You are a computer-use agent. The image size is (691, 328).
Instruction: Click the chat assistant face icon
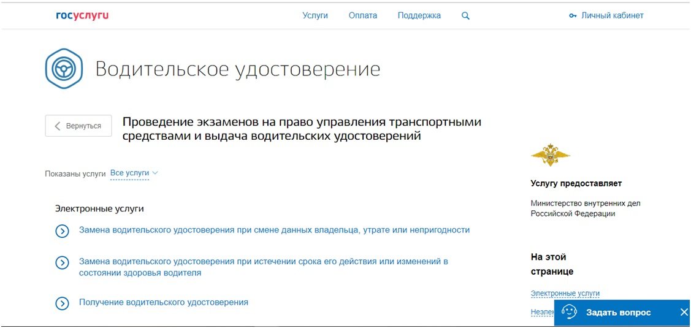pyautogui.click(x=570, y=312)
